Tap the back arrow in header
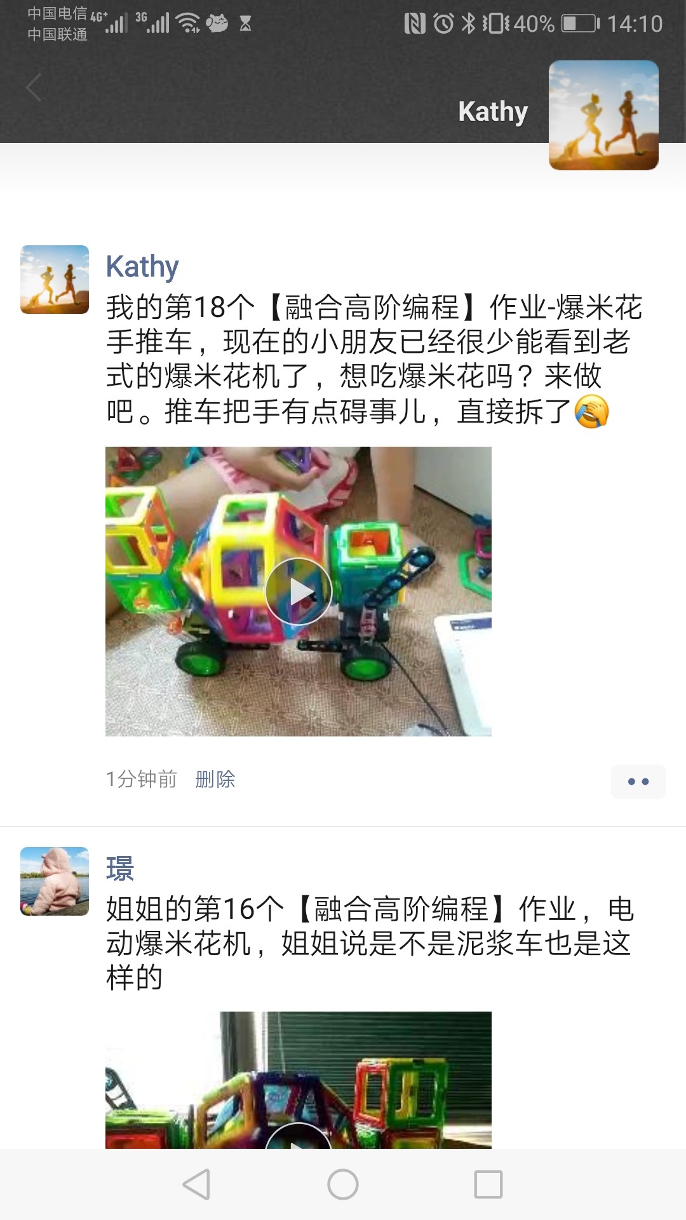The width and height of the screenshot is (686, 1220). coord(34,88)
